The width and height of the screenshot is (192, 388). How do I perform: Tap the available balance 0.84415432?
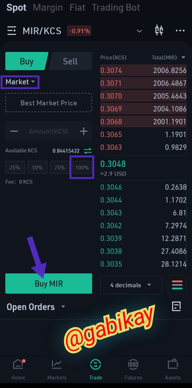pos(66,151)
